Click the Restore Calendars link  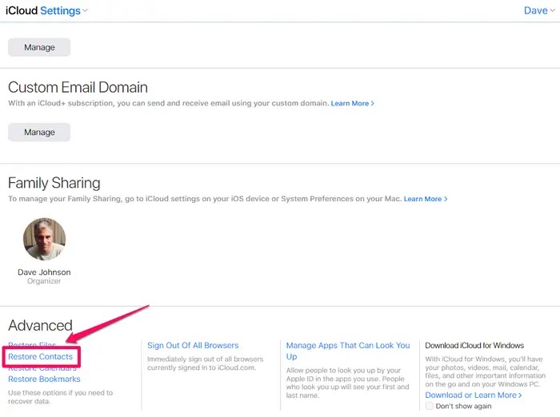(42, 368)
